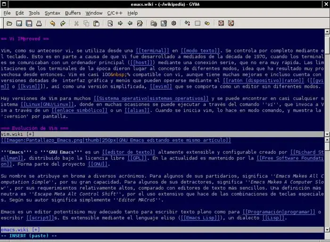Click the [[evim]] wiki link
Screen dimensions: 330x242
tap(161, 87)
